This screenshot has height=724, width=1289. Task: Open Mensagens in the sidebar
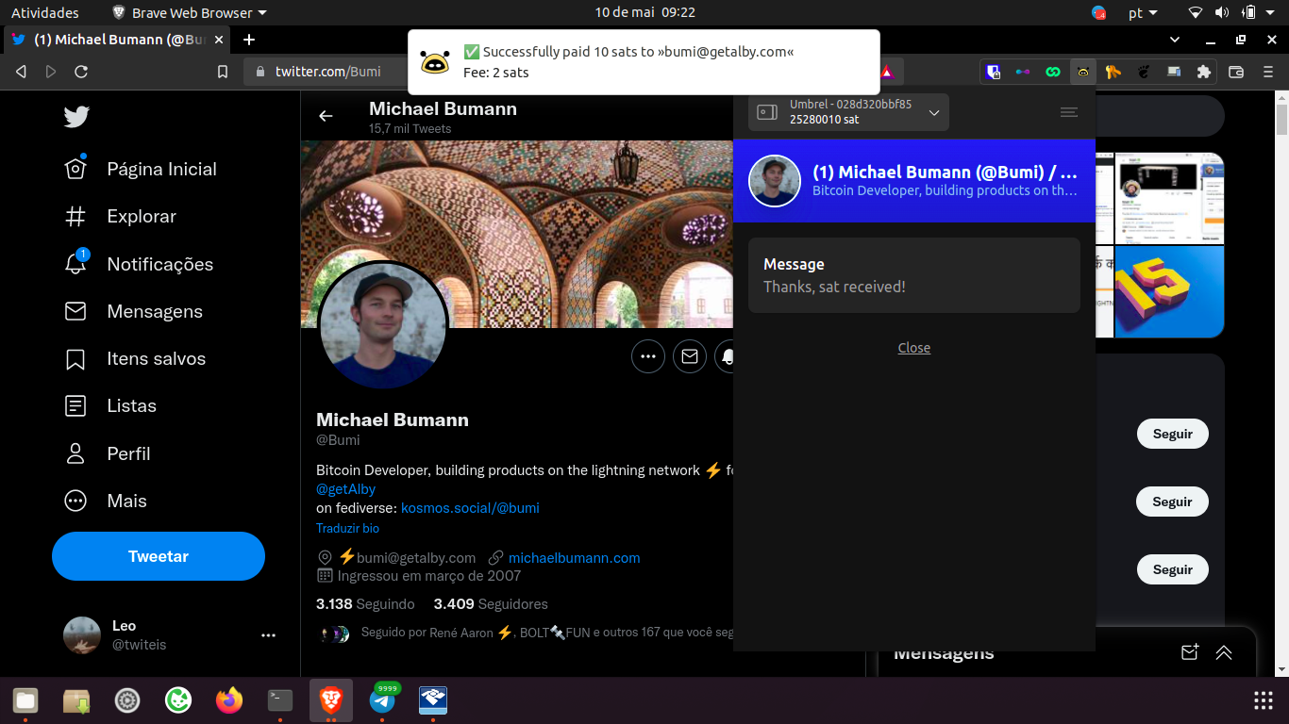(133, 311)
